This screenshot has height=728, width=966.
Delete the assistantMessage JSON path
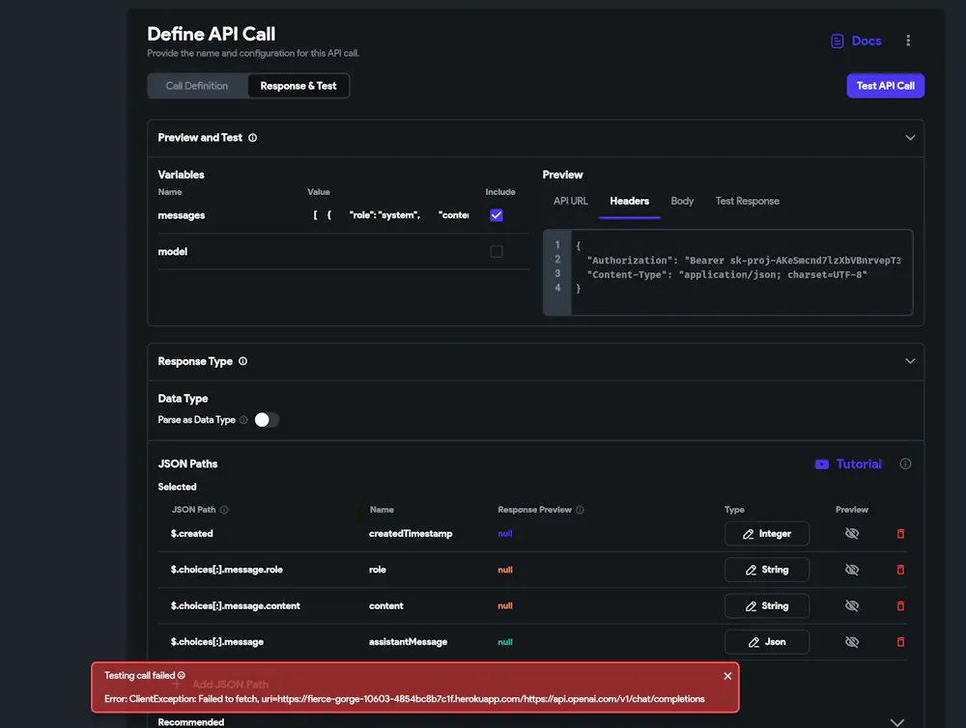pyautogui.click(x=900, y=642)
